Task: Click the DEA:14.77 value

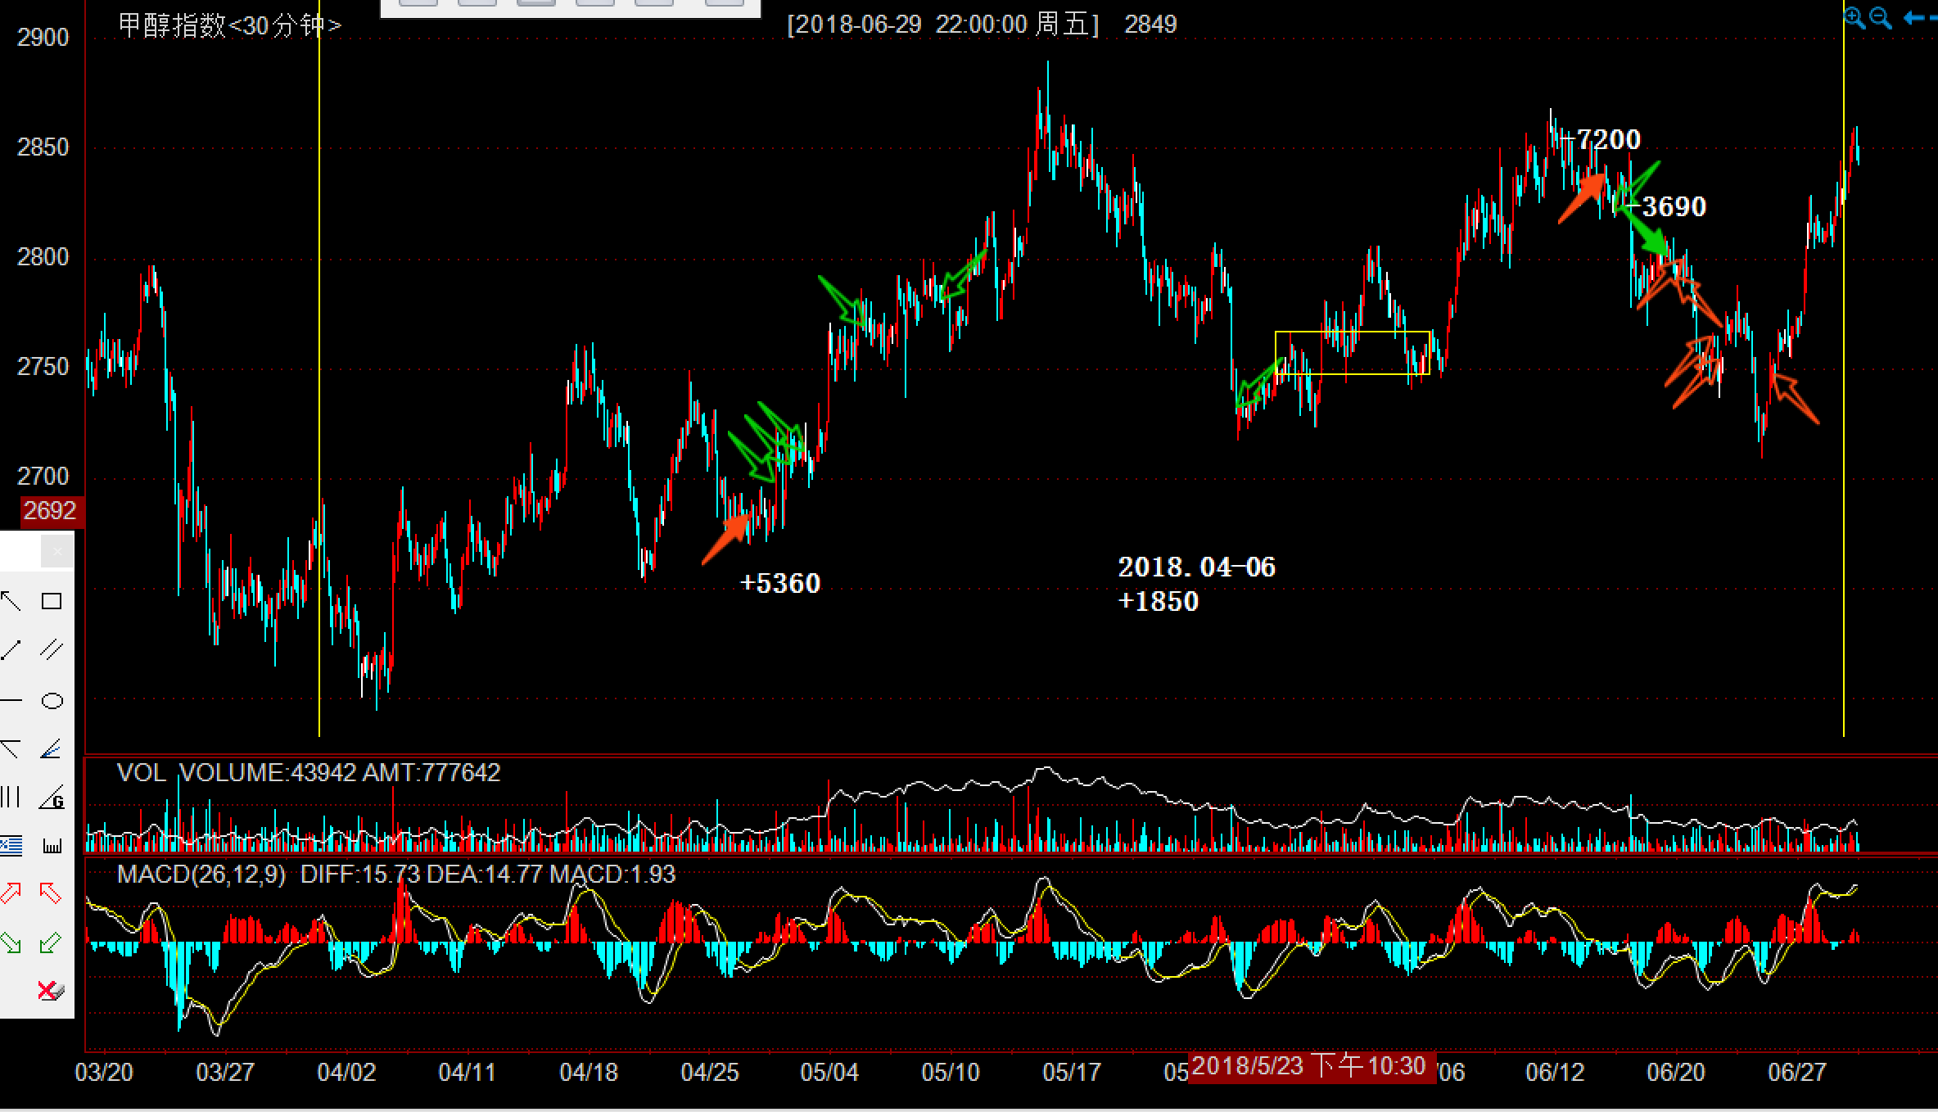Action: tap(485, 875)
